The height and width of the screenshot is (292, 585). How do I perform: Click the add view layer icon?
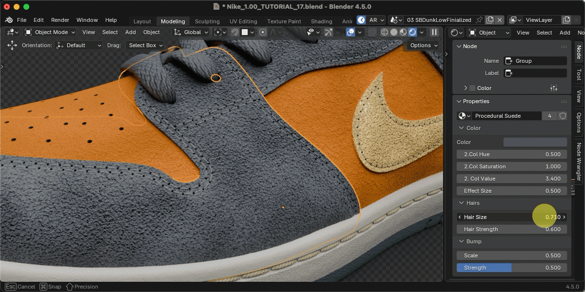(566, 20)
